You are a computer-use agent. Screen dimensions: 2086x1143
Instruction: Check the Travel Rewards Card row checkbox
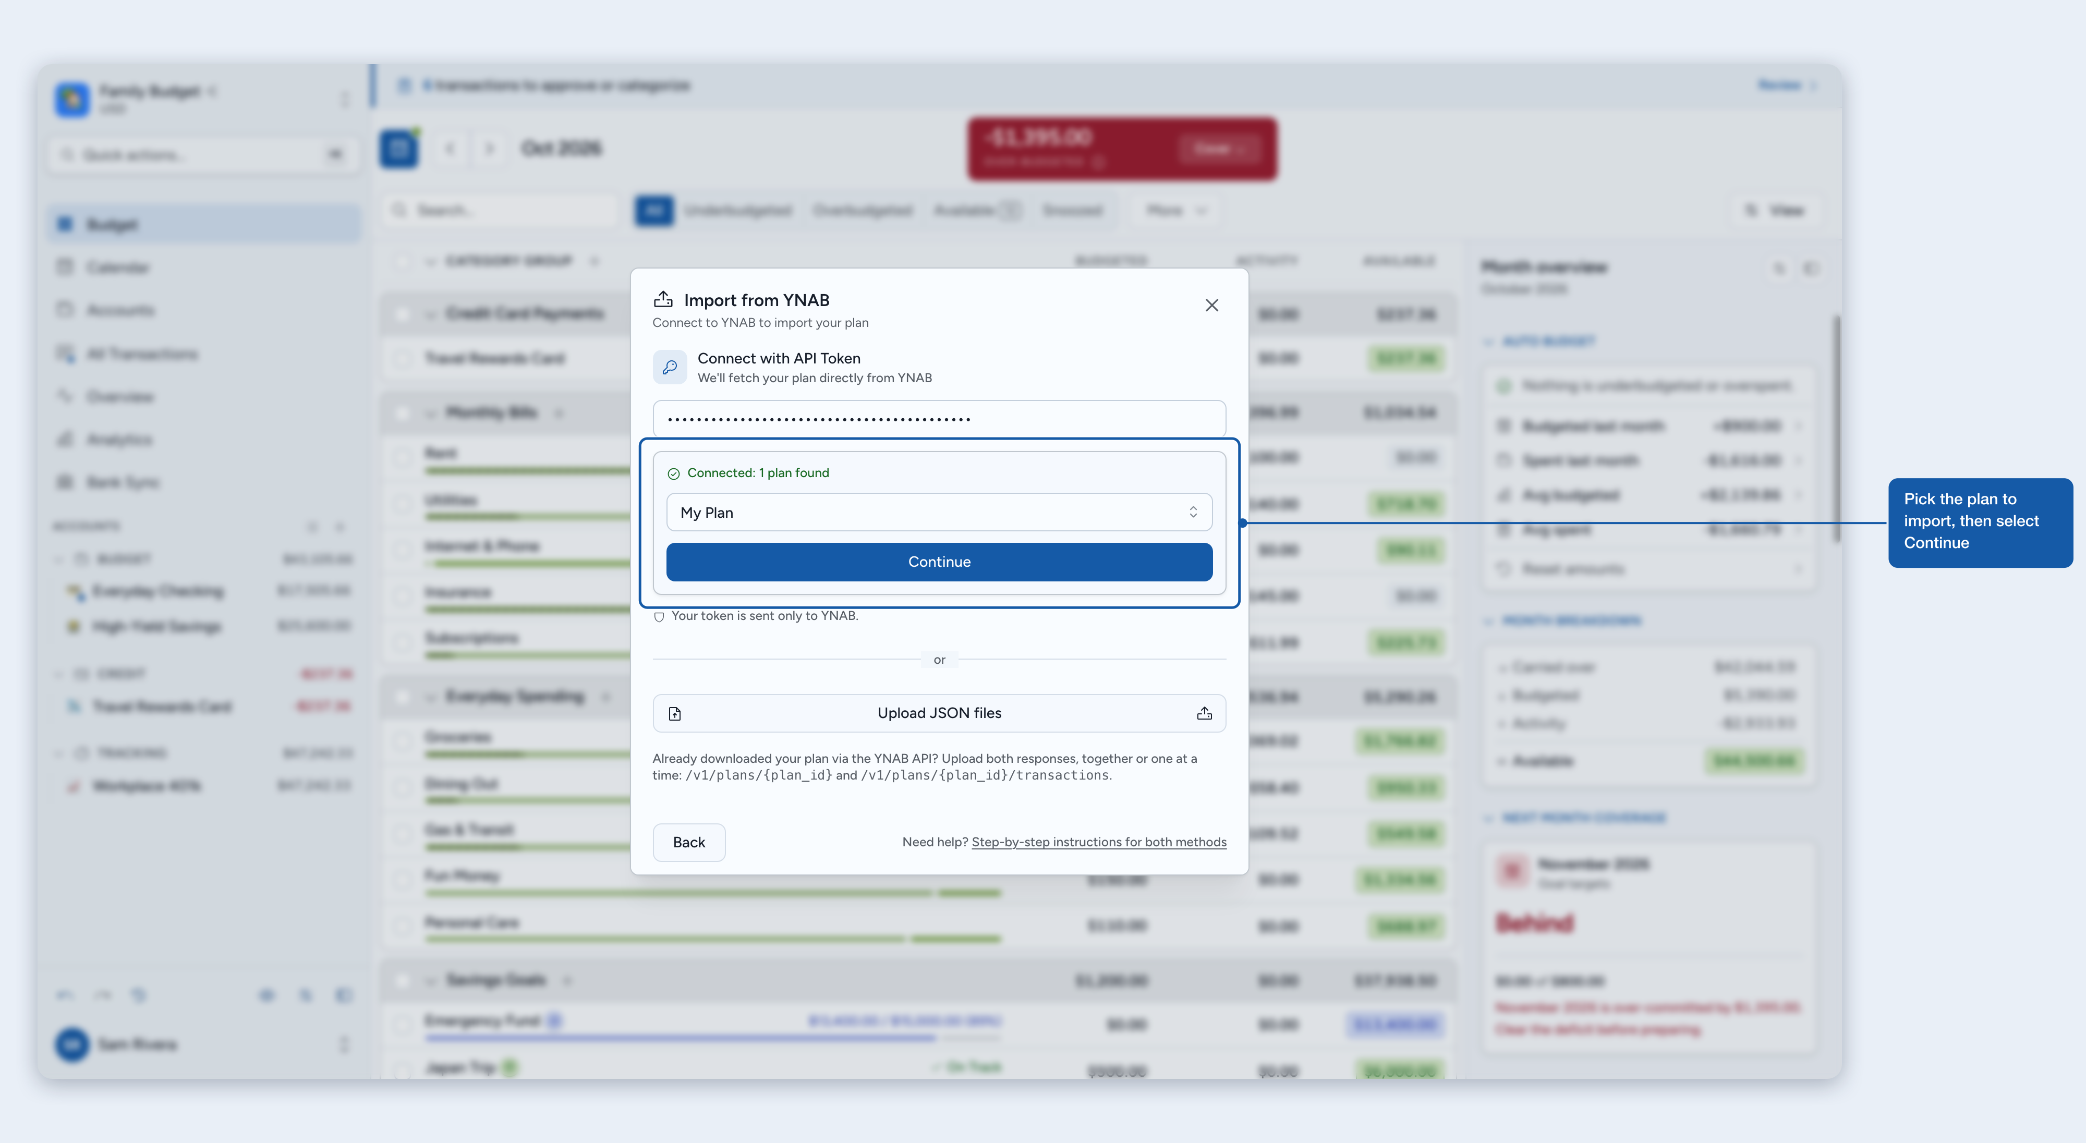pos(402,359)
